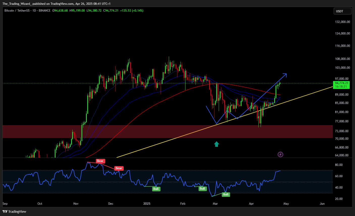Click the Bear label ending the red divergence line

119,168
